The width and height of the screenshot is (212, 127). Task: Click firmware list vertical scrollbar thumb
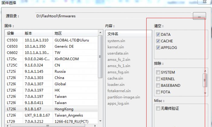click(x=100, y=57)
